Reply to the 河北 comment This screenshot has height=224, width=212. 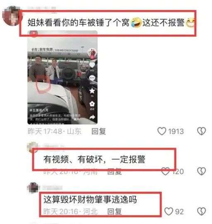114,211
